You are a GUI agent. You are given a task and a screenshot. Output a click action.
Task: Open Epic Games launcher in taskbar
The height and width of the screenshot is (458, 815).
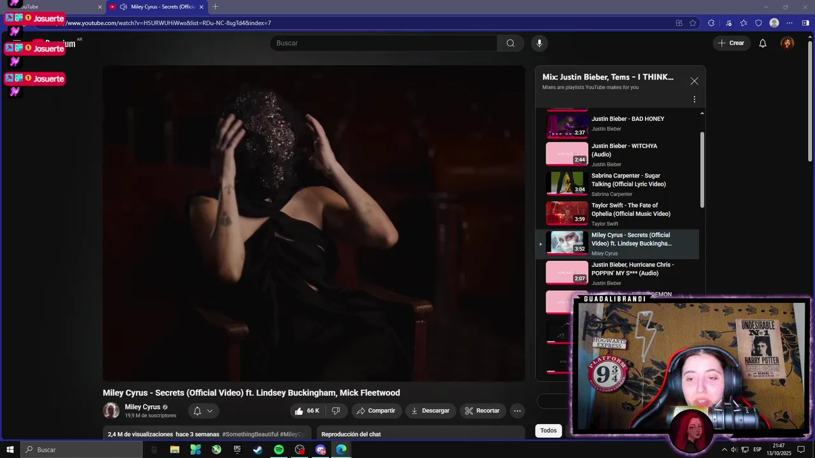237,450
